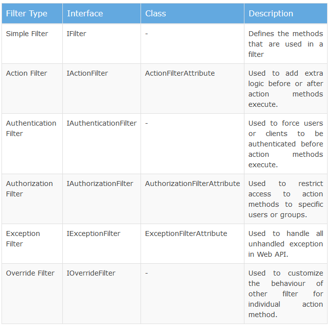Click the ActionFilterAttribute class name

click(x=180, y=73)
